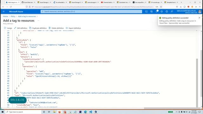Open Cloud Shell from Azure header

(x=147, y=11)
